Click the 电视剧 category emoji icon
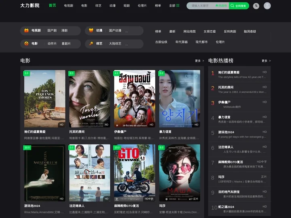This screenshot has height=218, width=291. click(26, 30)
